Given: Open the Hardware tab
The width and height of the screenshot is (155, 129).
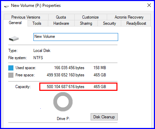Looking at the screenshot, I should pos(61,23).
